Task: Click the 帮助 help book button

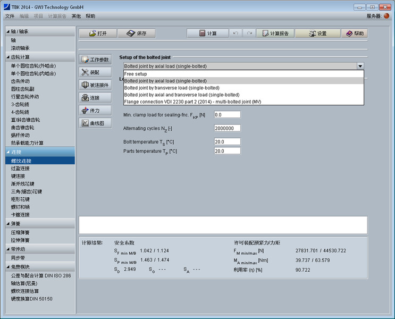Action: coord(355,33)
